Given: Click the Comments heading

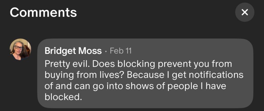Looking at the screenshot, I should click(43, 12).
